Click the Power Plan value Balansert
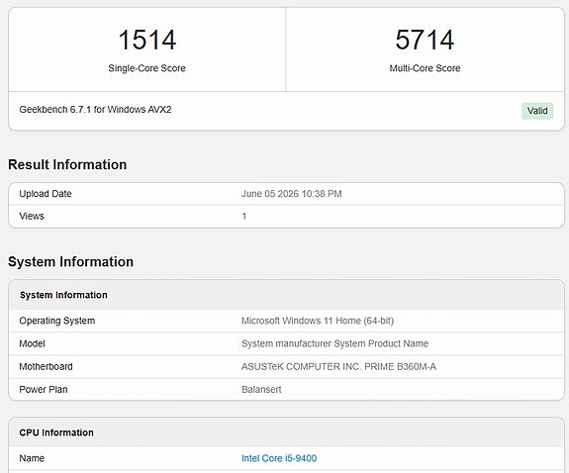This screenshot has width=569, height=473. [x=261, y=390]
